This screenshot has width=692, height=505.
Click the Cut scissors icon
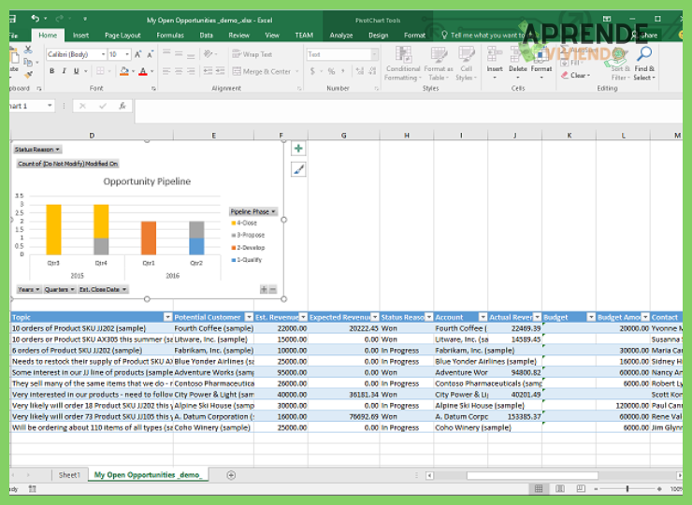click(28, 50)
